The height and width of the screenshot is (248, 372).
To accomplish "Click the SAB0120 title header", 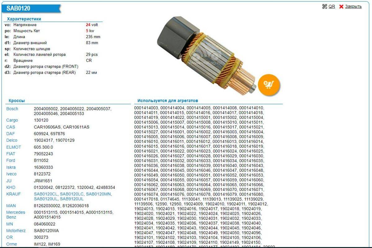I will 19,8.
